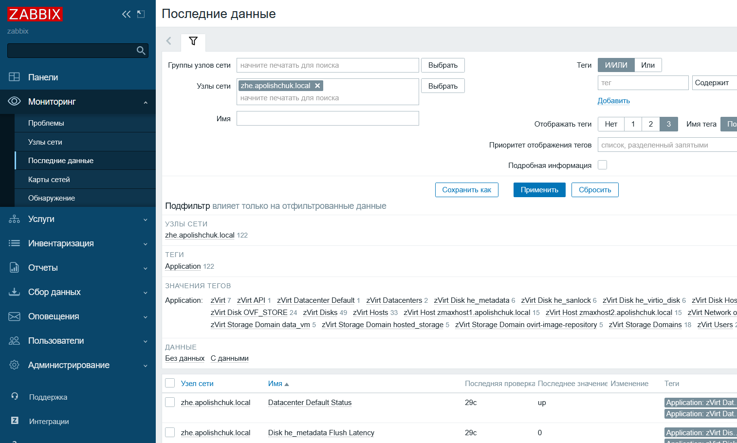This screenshot has width=737, height=443.
Task: Click the Администрирование gear icon
Action: 14,365
